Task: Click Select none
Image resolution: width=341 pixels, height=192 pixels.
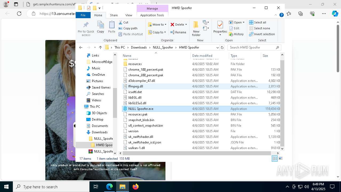Action: click(x=259, y=28)
